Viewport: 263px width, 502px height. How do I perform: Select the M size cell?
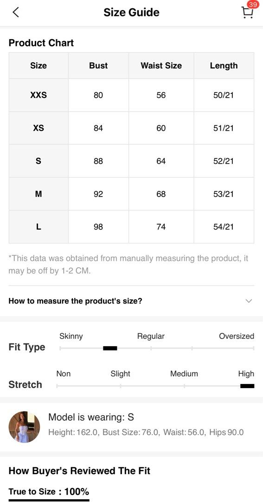click(x=38, y=194)
